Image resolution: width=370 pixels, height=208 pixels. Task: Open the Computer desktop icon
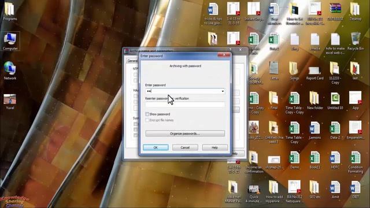10,41
